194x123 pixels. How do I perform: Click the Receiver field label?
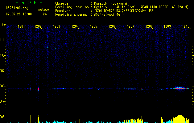(63, 11)
